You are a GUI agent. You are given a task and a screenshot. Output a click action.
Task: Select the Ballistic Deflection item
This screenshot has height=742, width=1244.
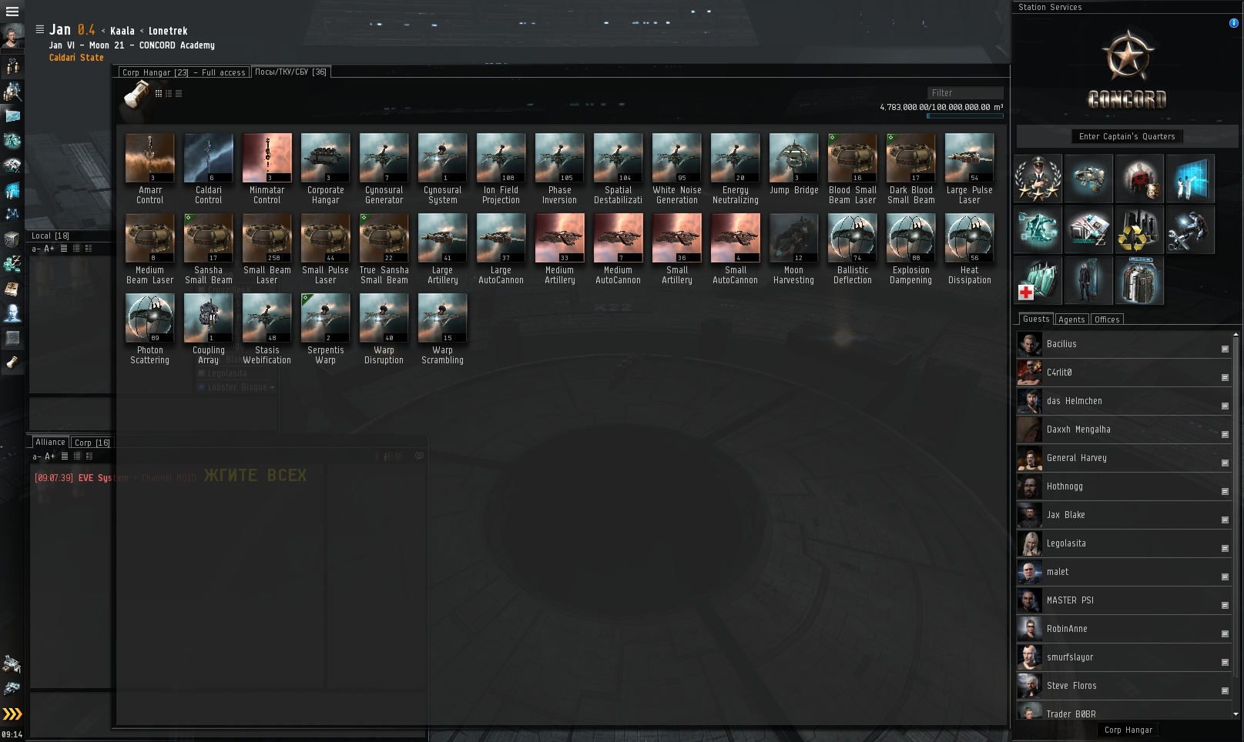[852, 249]
